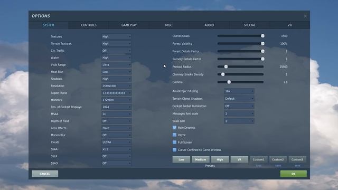Expand the Terrain Object Shadows dropdown
Screen dimensions: 338x190
[239, 99]
